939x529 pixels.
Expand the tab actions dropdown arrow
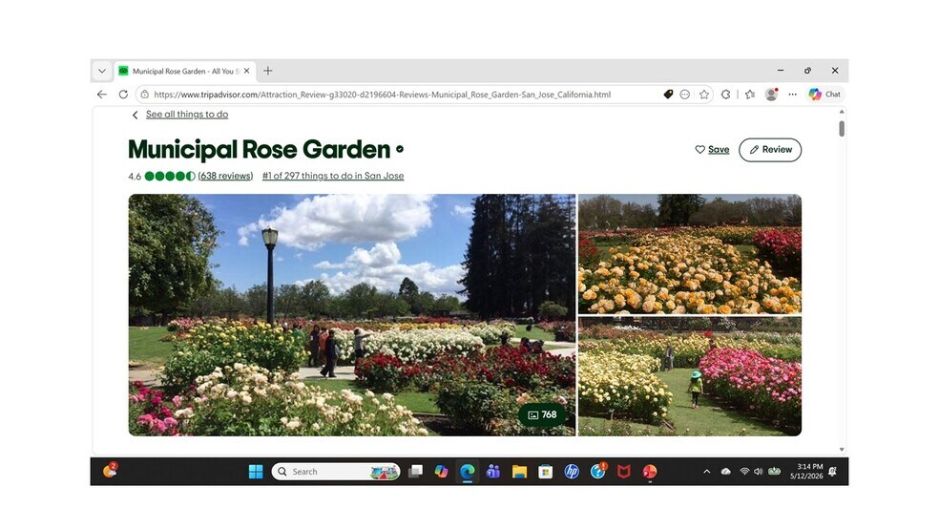pos(102,71)
